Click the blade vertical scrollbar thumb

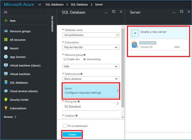[123, 68]
